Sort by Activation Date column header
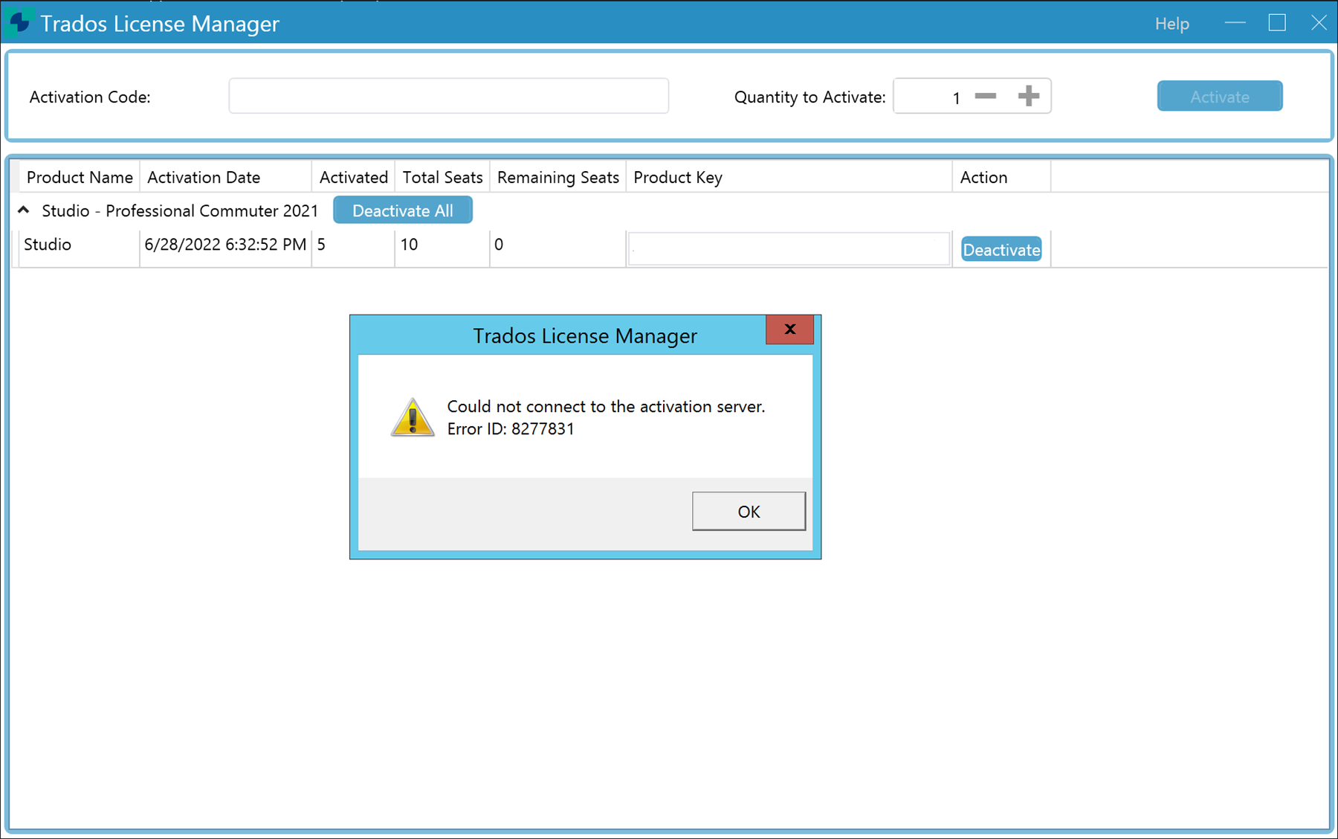This screenshot has height=839, width=1338. tap(226, 177)
